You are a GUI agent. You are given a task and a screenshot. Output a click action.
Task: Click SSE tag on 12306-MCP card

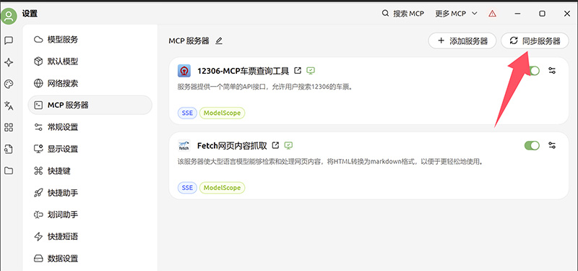click(187, 113)
